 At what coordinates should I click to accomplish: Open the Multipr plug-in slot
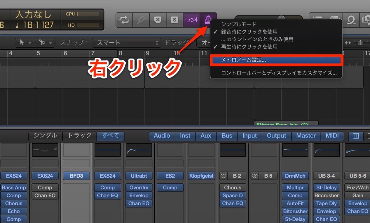[x=295, y=187]
